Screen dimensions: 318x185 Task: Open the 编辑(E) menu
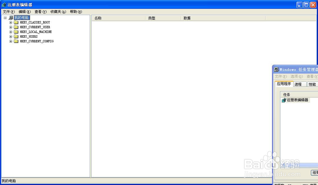click(x=24, y=12)
